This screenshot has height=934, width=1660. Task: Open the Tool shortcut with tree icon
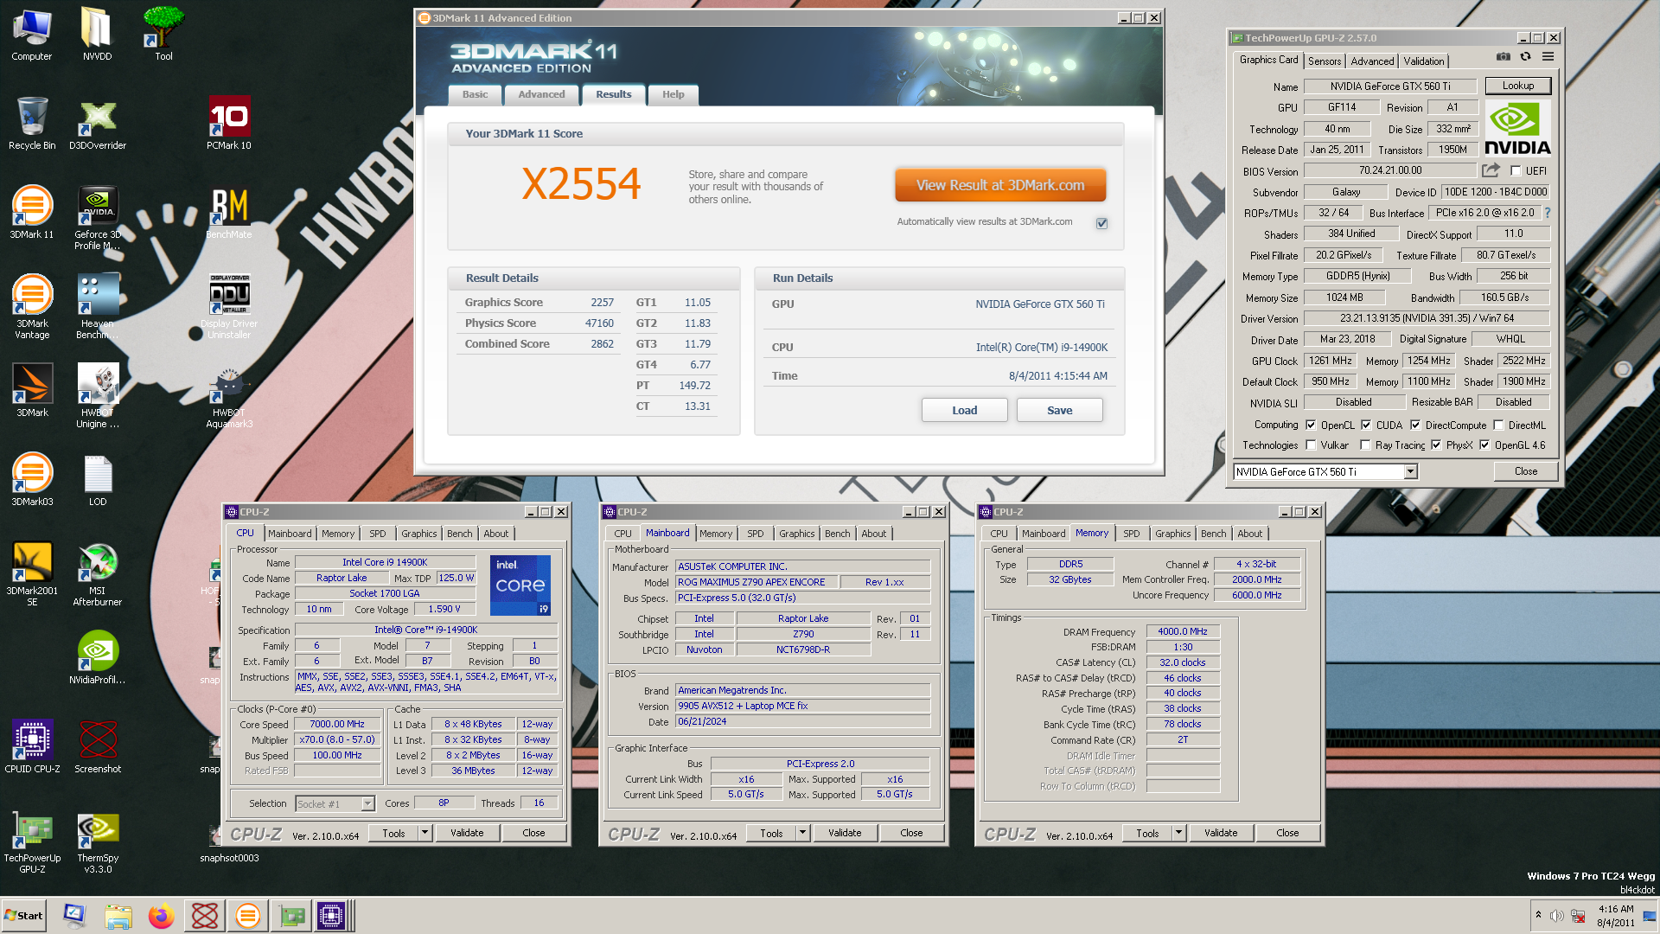pyautogui.click(x=163, y=35)
